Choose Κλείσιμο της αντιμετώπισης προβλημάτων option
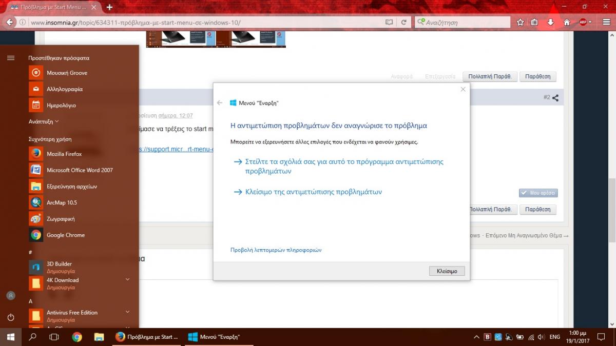 click(x=308, y=192)
